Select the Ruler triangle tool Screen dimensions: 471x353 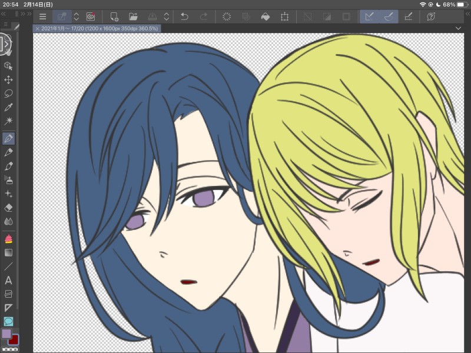coord(8,308)
